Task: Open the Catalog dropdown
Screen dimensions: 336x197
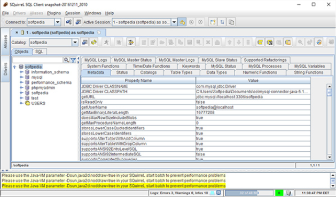Action: pos(75,42)
